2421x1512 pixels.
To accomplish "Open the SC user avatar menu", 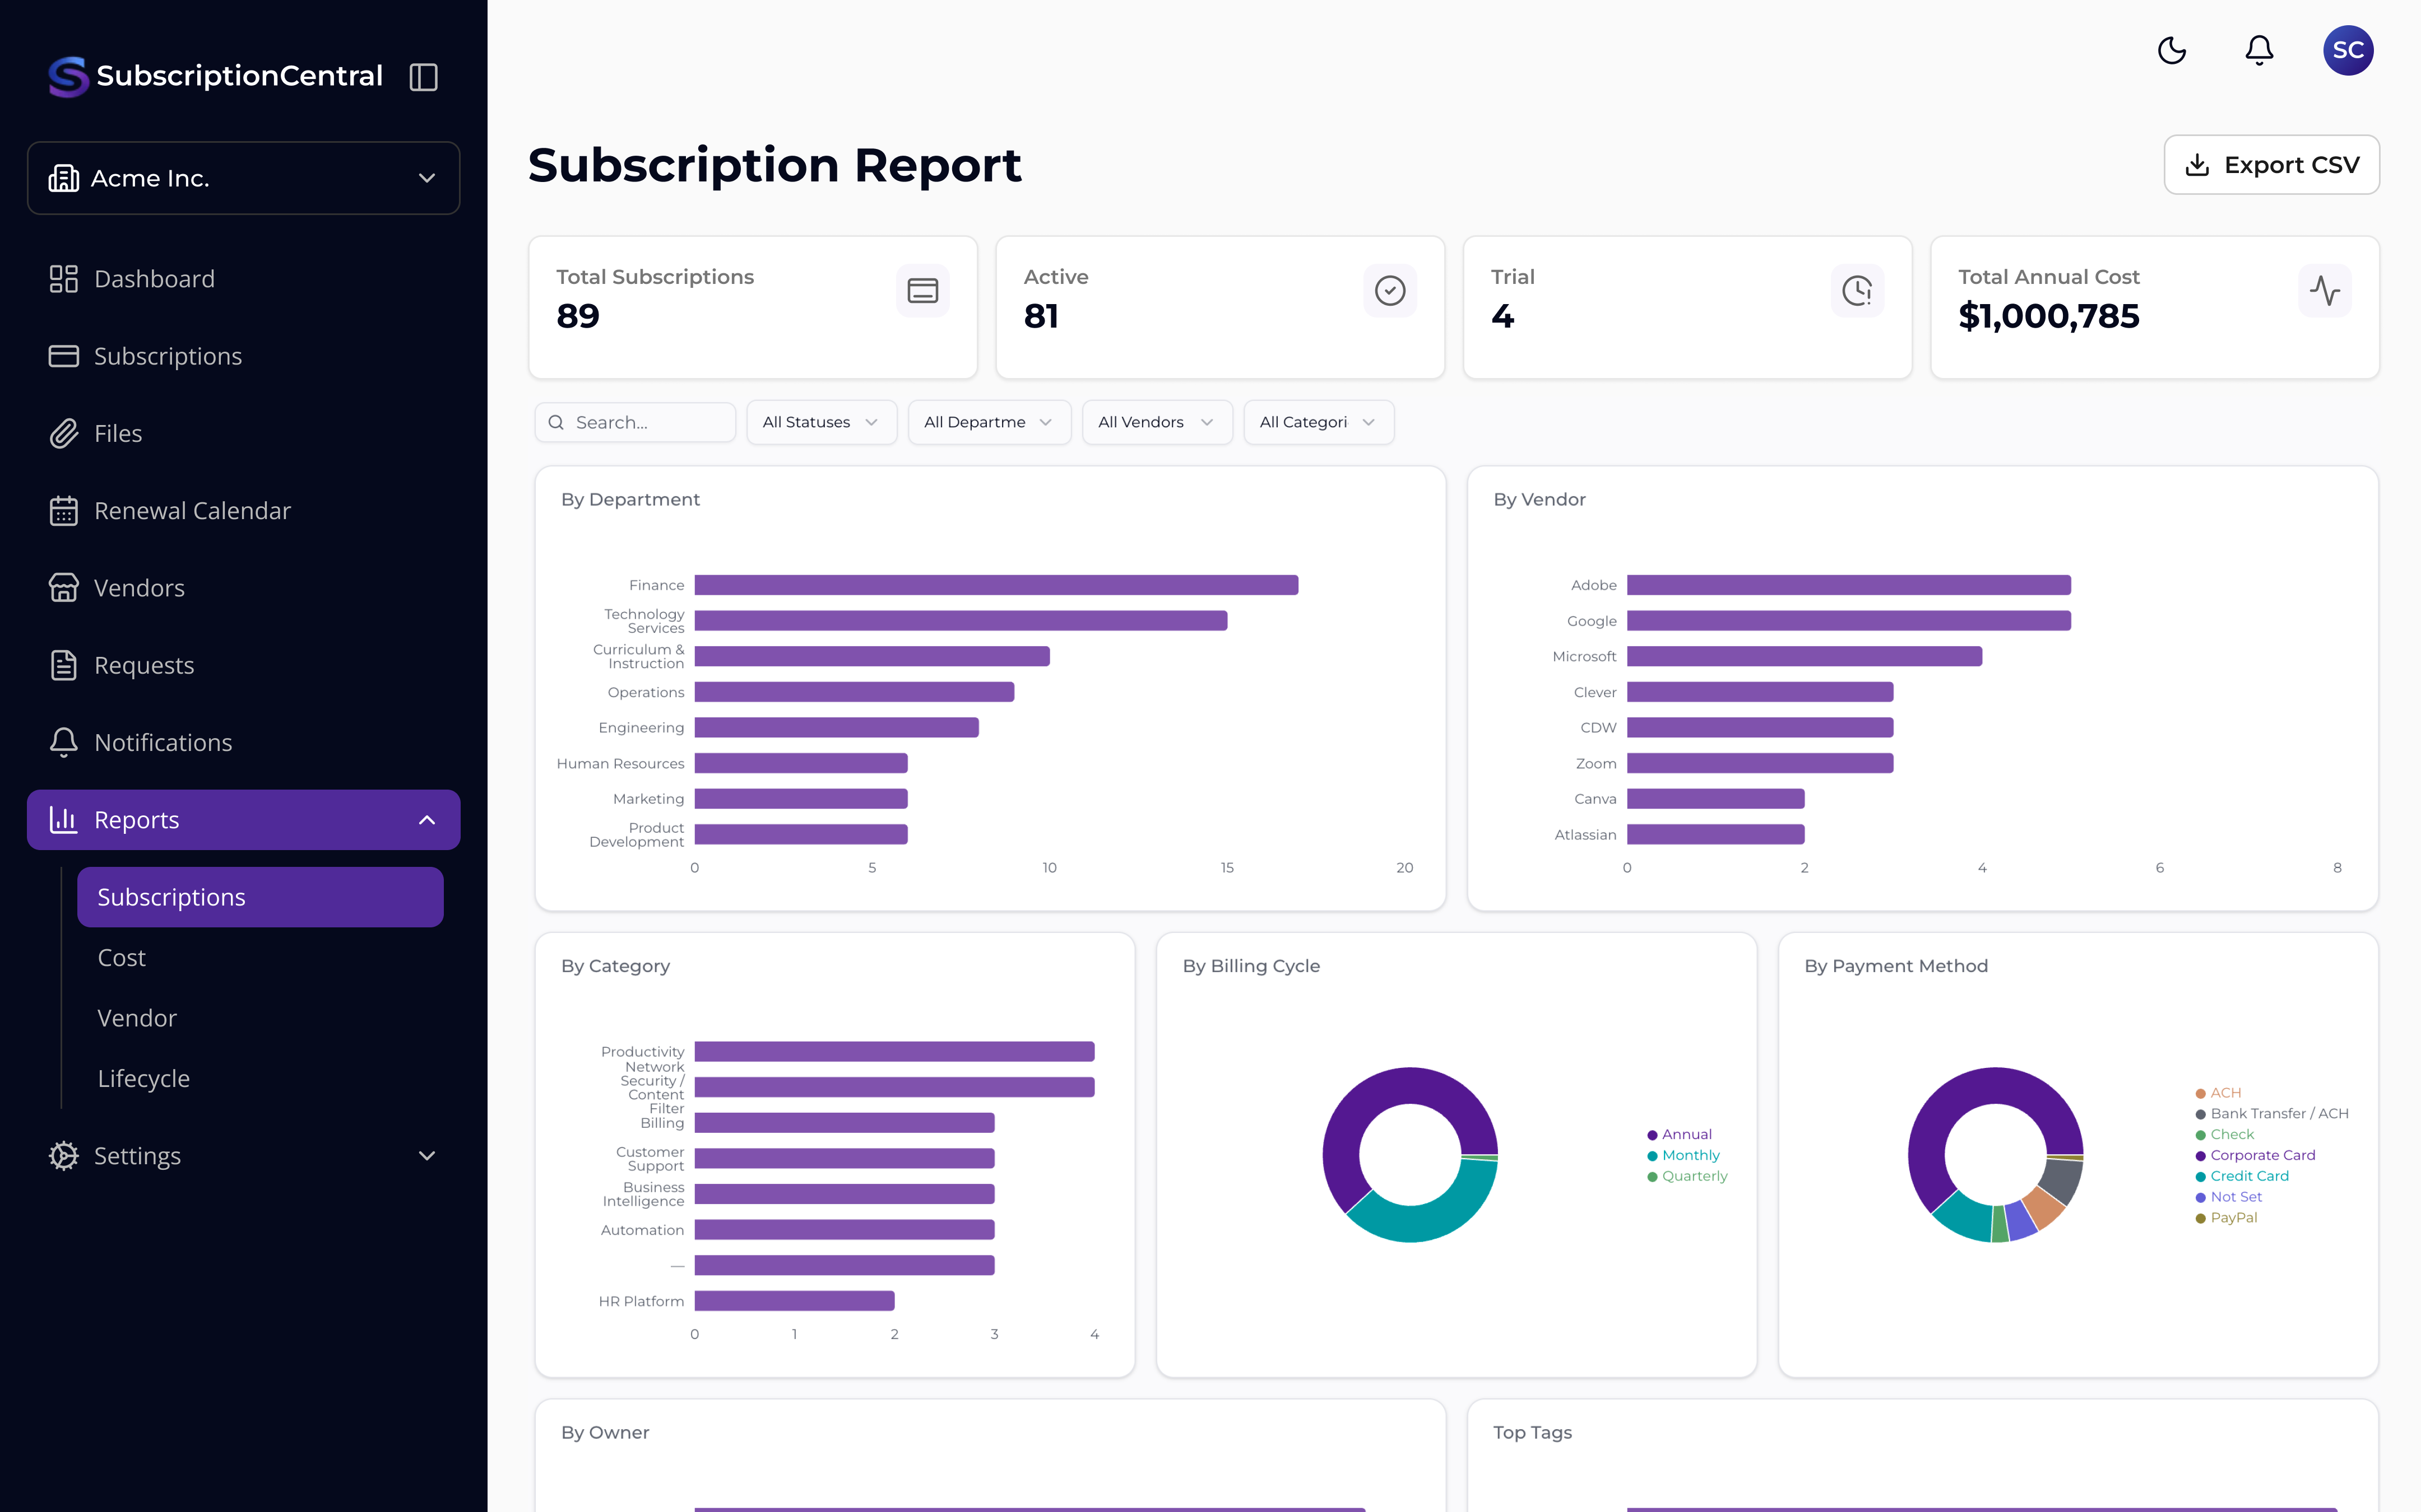I will (x=2348, y=50).
